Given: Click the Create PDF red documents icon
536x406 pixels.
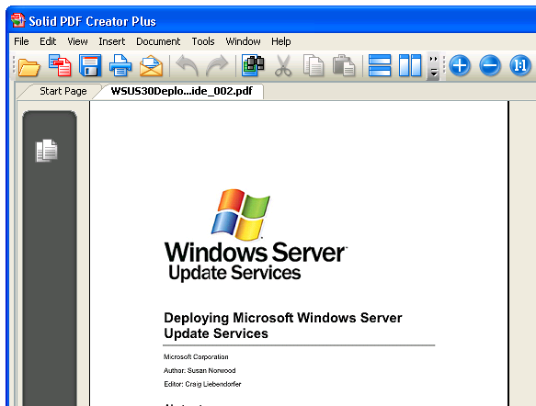Looking at the screenshot, I should point(60,65).
